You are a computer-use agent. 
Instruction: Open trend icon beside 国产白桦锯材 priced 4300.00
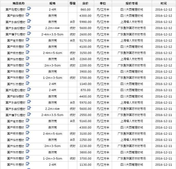(28, 15)
